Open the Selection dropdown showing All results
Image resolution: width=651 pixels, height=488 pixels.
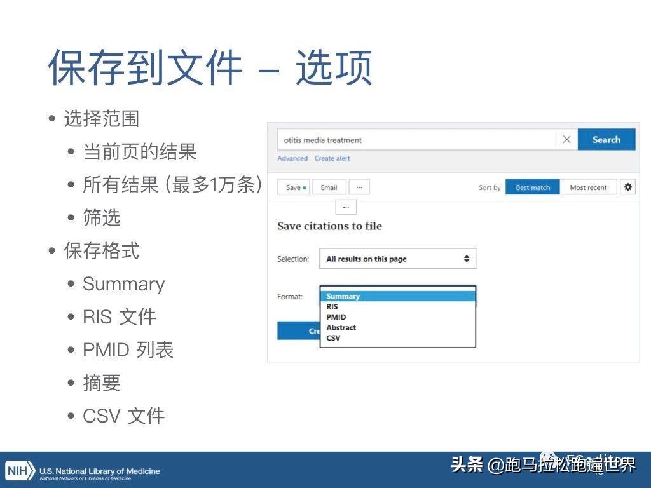click(397, 259)
